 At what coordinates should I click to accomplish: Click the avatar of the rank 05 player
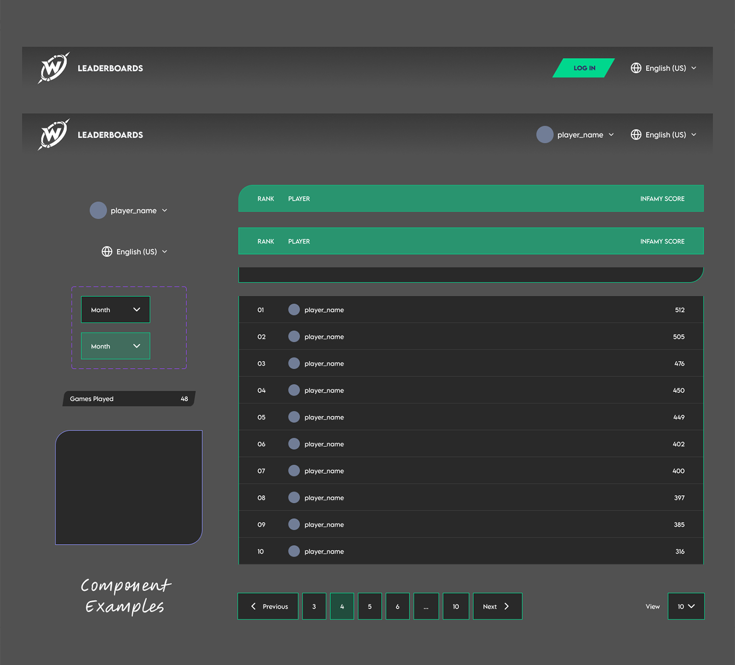[x=294, y=417]
